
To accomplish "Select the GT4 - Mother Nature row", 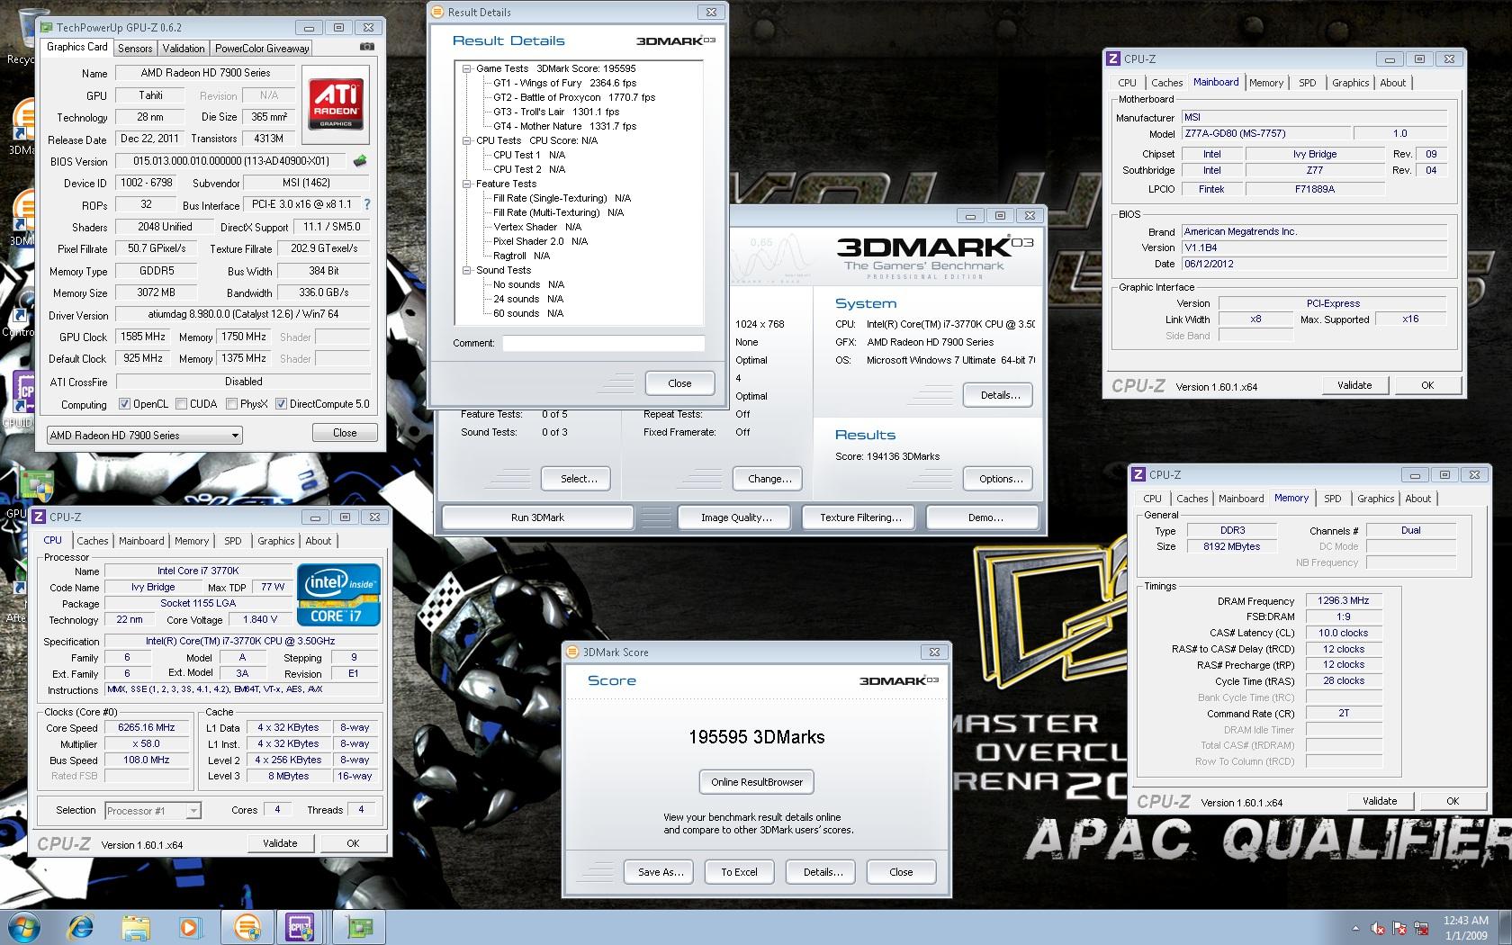I will (x=564, y=126).
